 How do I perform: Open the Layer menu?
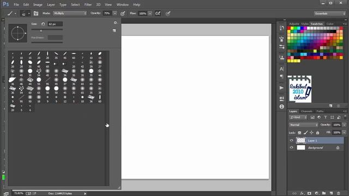(51, 4)
